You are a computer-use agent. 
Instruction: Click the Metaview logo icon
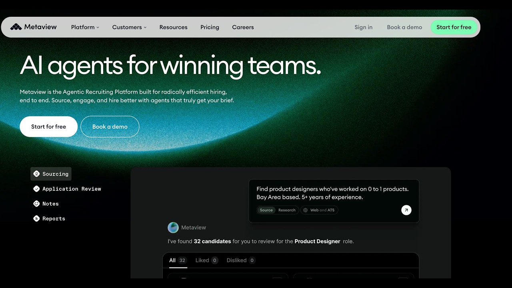click(16, 27)
